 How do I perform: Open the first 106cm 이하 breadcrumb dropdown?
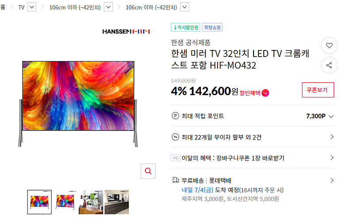coord(108,7)
